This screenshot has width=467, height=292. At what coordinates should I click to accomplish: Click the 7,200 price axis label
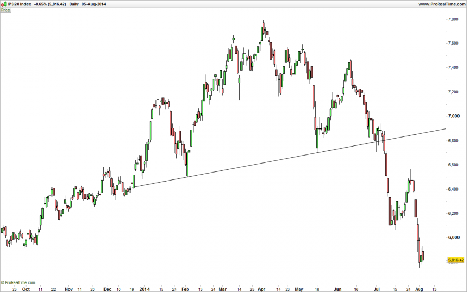453,92
